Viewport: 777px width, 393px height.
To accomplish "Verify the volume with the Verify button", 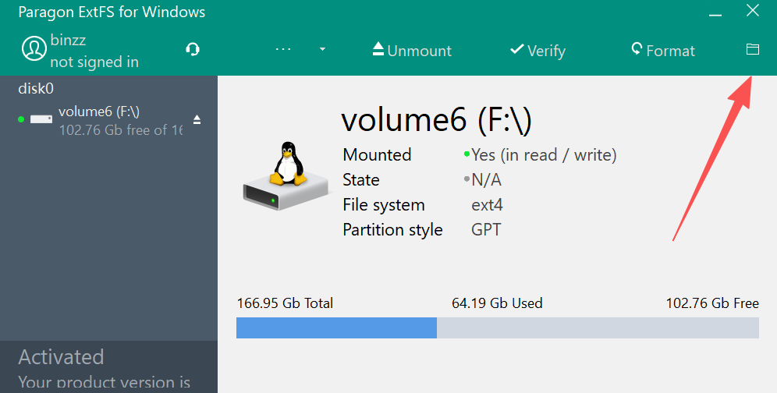I will coord(538,50).
